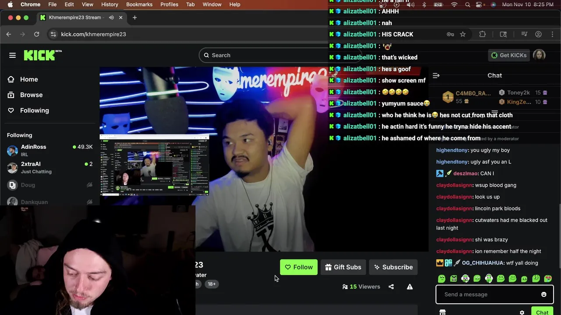Click Toney2k in gift leaderboard

(x=523, y=93)
